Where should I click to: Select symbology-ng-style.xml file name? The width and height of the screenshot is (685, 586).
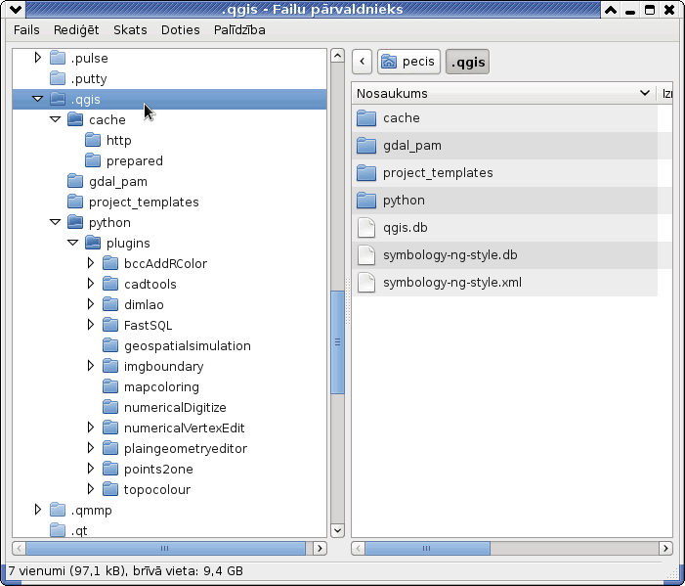(x=452, y=283)
